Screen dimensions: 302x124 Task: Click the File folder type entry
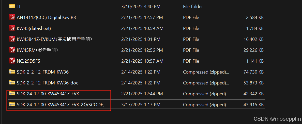(x=193, y=7)
